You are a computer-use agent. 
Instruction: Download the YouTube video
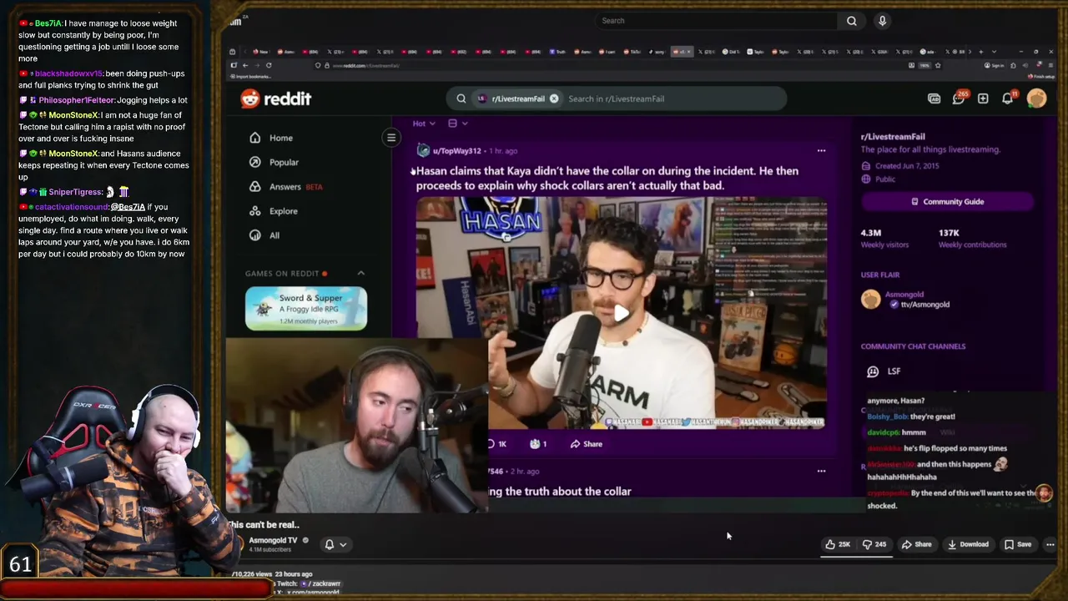coord(969,544)
